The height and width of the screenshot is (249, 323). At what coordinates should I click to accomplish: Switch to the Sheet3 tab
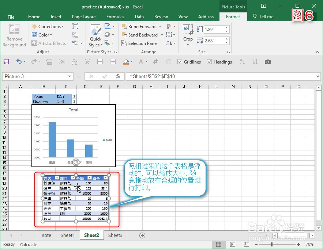coord(115,235)
